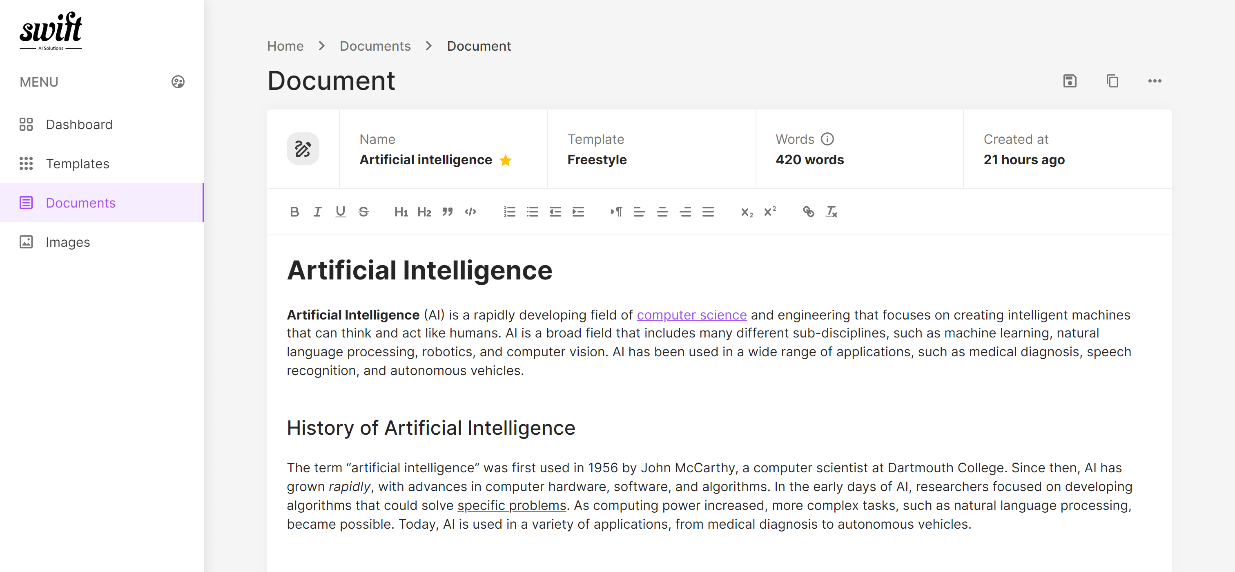Image resolution: width=1235 pixels, height=572 pixels.
Task: Toggle strikethrough on selected text
Action: [x=364, y=211]
